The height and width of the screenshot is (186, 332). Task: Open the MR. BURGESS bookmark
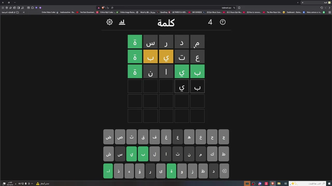(198, 12)
